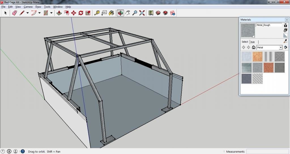The image size is (290, 154).
Task: Open the Edit menu
Action: pos(10,6)
